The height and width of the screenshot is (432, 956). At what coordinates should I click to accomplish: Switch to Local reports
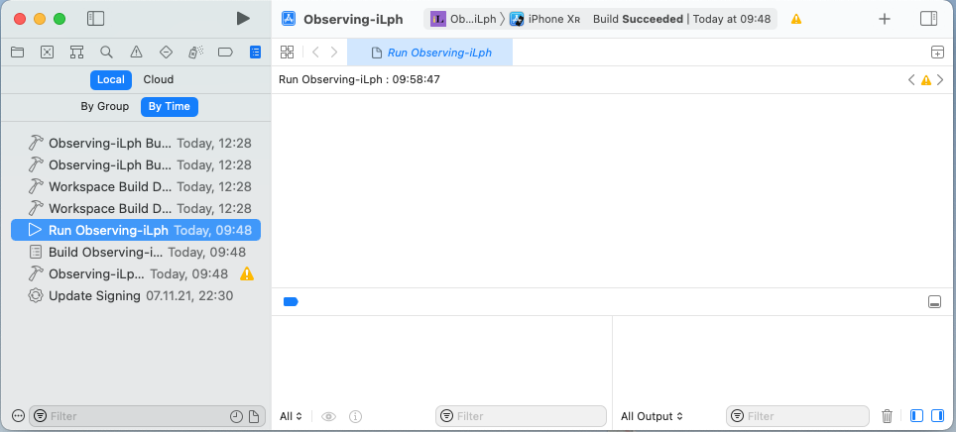(x=110, y=80)
